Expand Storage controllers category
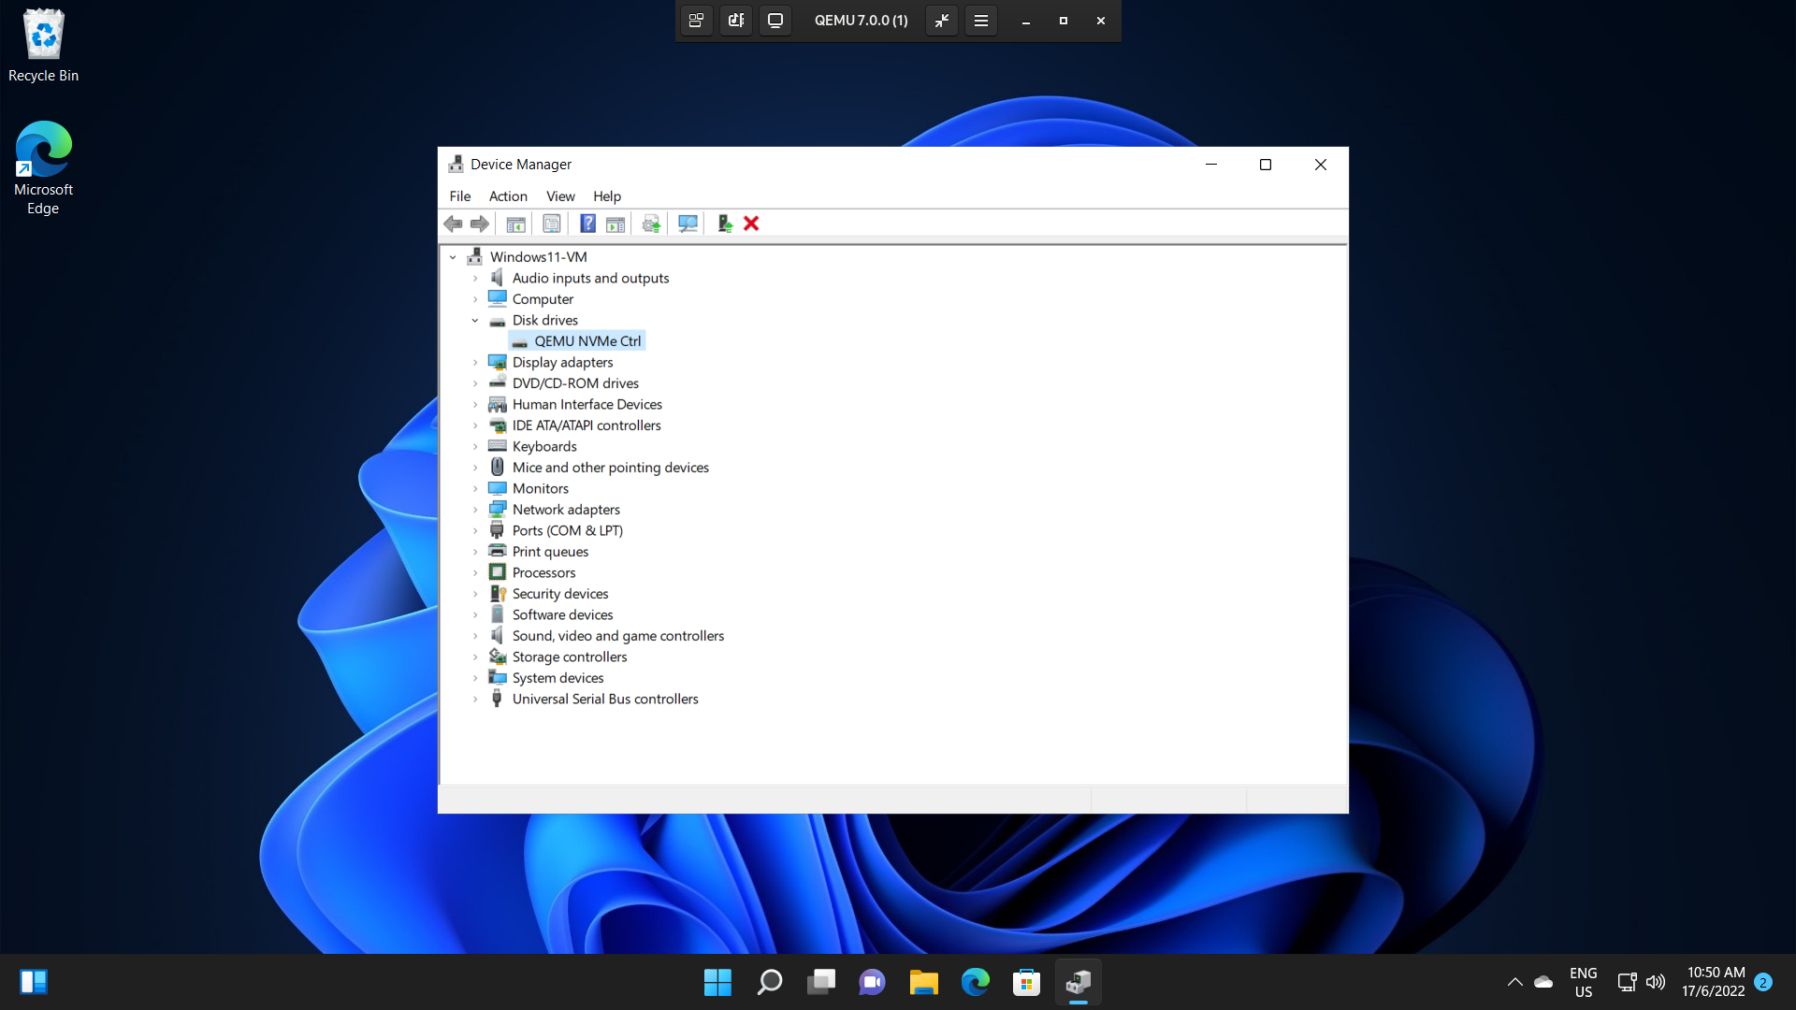1796x1010 pixels. pyautogui.click(x=475, y=657)
